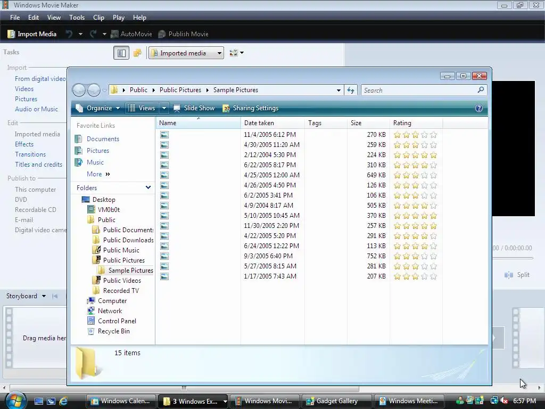
Task: Start the Slide Show
Action: 194,108
